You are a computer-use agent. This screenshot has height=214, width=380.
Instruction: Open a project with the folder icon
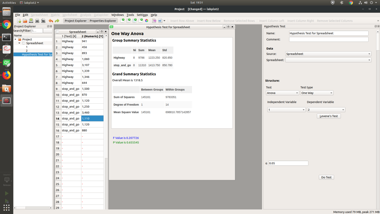point(25,21)
